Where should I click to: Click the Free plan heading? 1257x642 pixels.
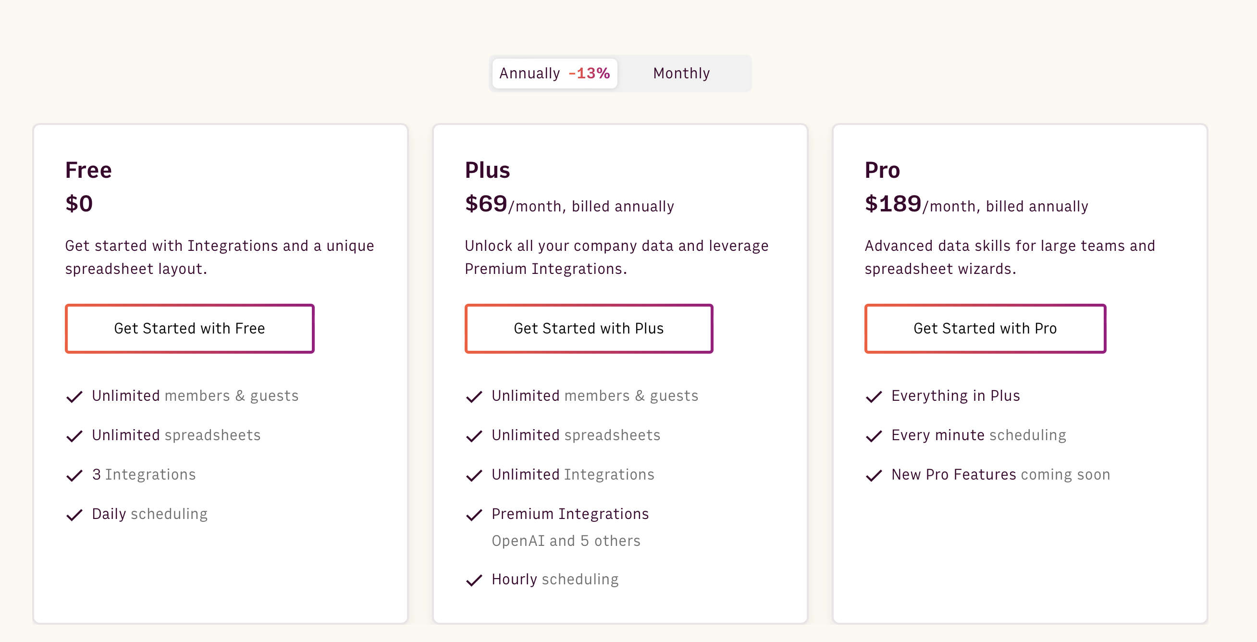pos(88,170)
